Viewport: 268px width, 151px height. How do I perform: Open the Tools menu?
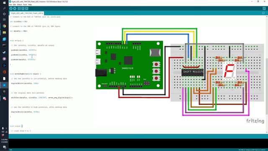25,5
